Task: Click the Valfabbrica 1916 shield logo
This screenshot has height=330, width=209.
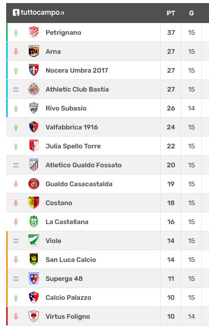Action: pos(34,127)
